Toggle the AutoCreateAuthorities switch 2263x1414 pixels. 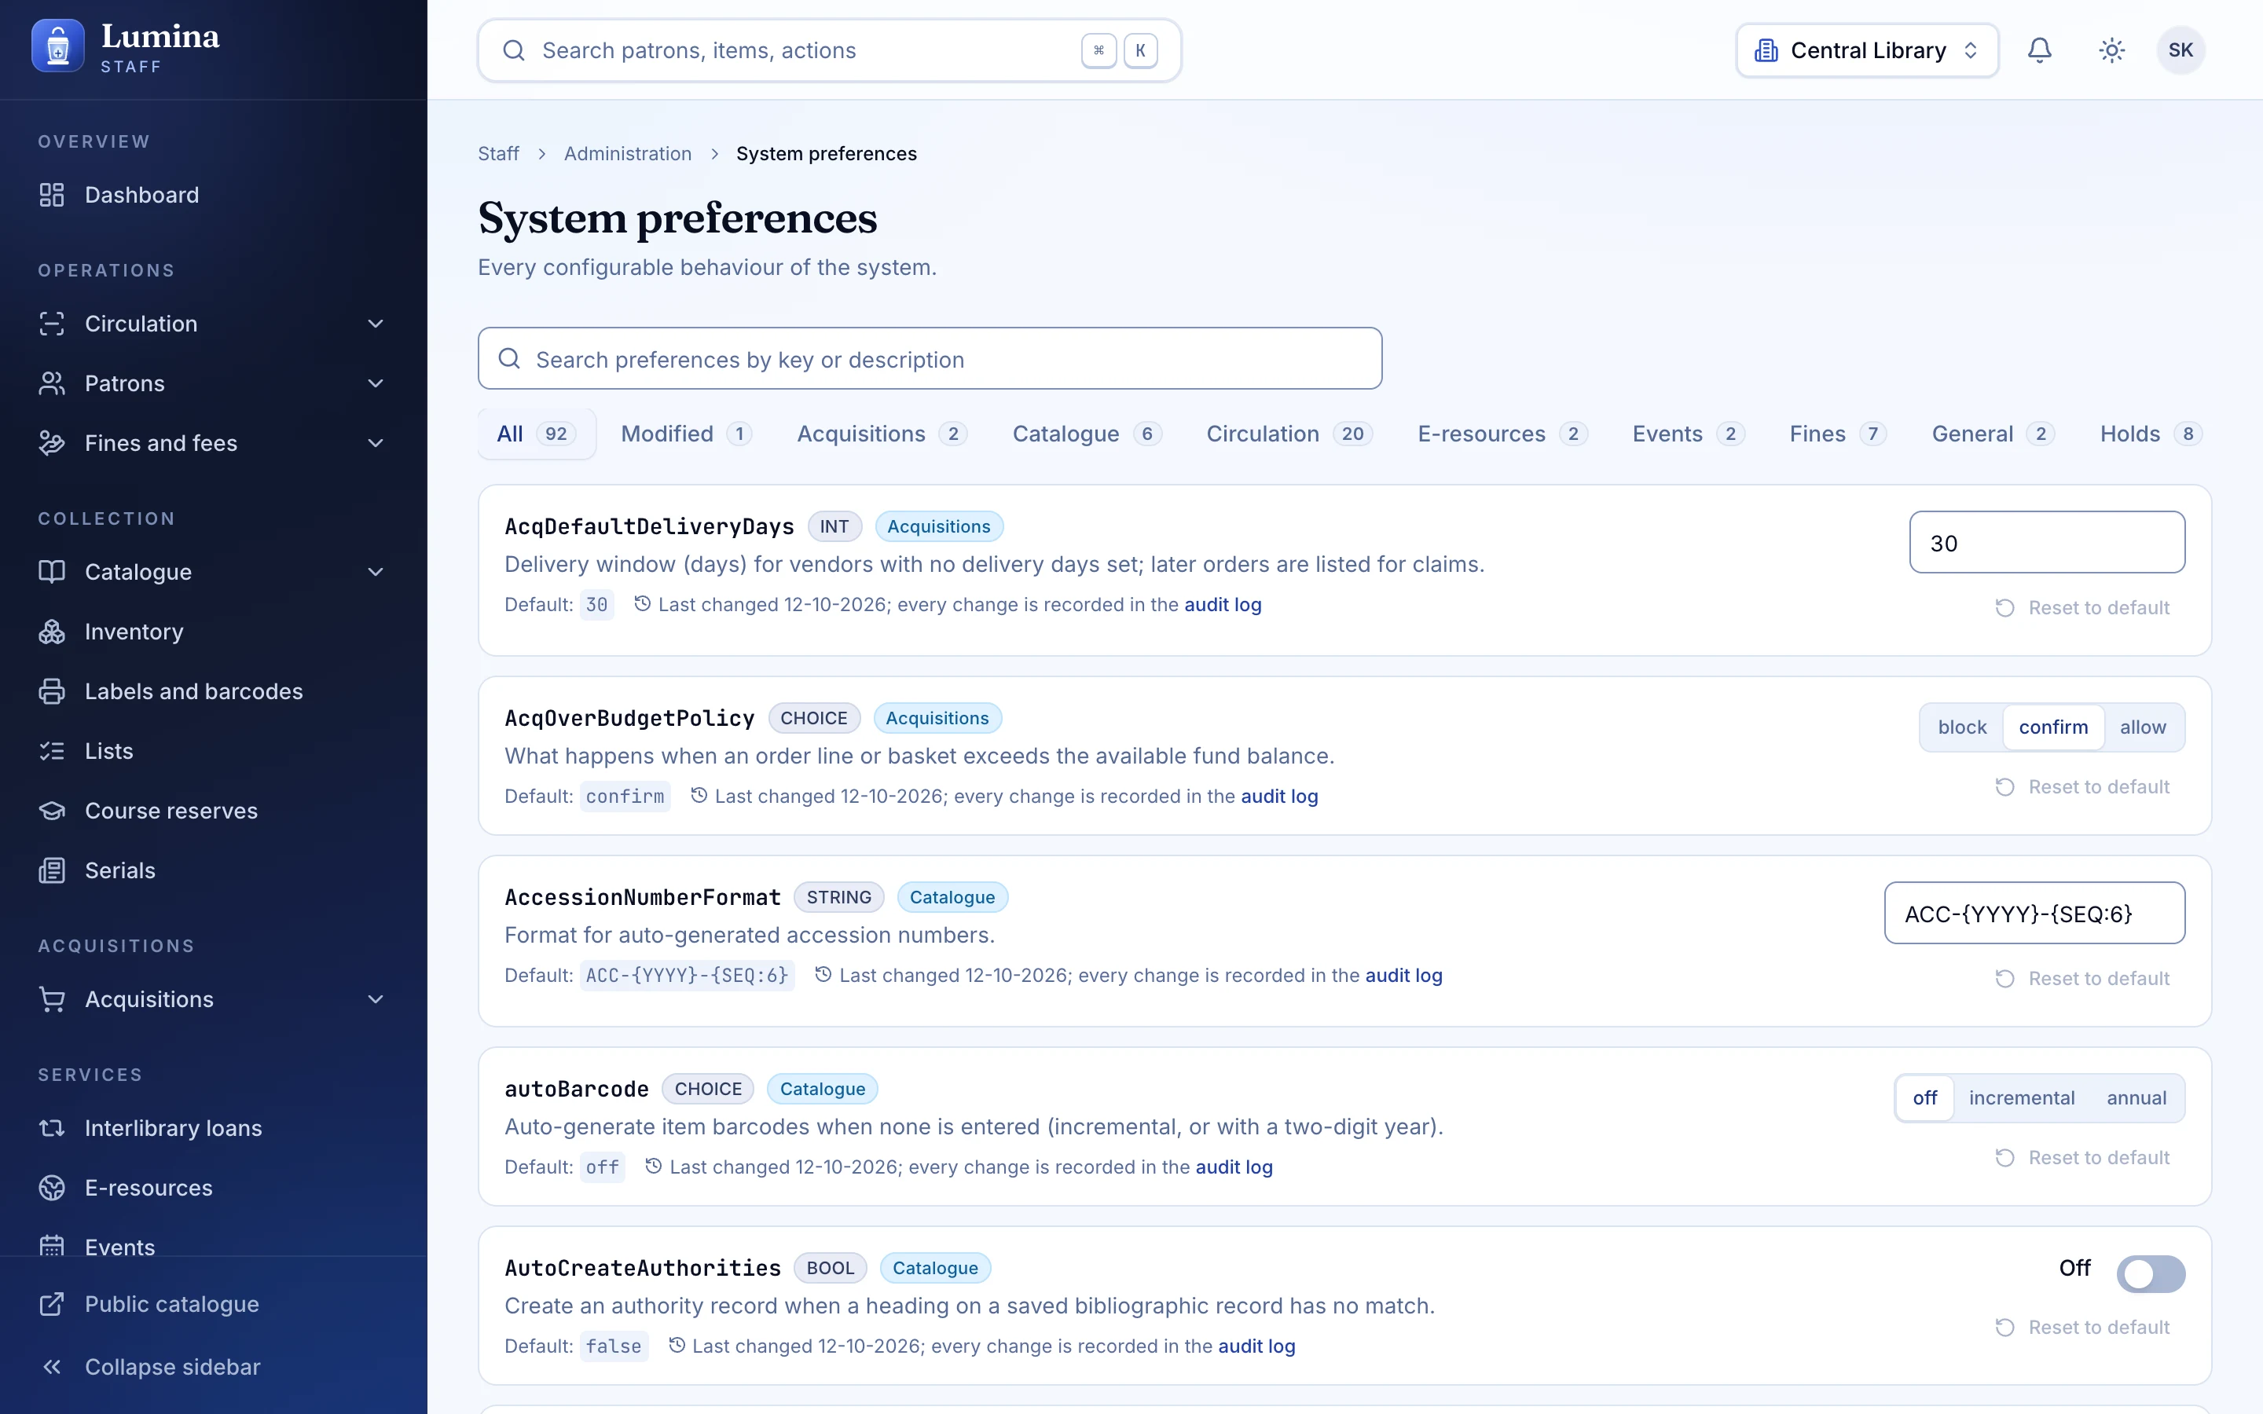[x=2151, y=1273]
